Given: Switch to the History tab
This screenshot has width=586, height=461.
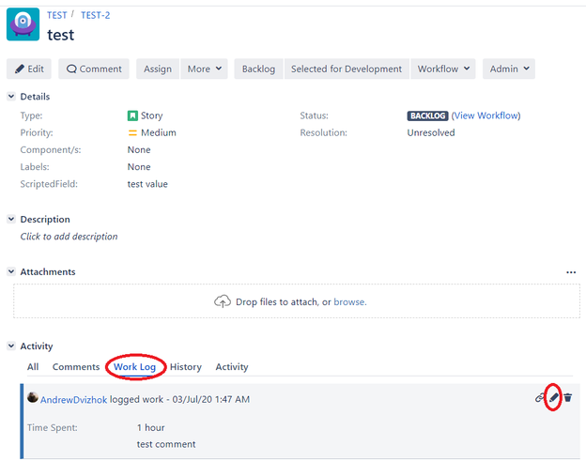Looking at the screenshot, I should coord(186,367).
